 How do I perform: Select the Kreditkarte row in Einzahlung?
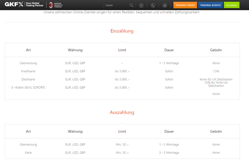[x=122, y=71]
